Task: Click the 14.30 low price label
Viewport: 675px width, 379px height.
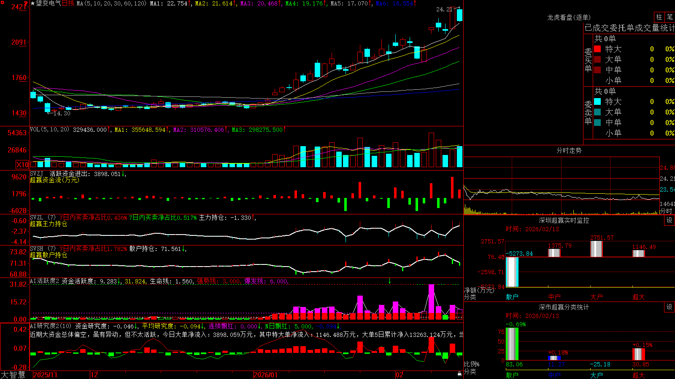Action: point(62,113)
